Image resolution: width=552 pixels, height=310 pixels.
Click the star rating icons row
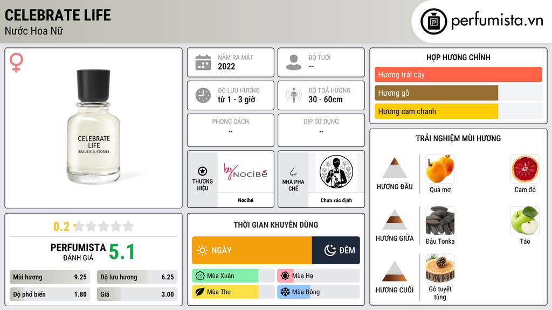104,226
